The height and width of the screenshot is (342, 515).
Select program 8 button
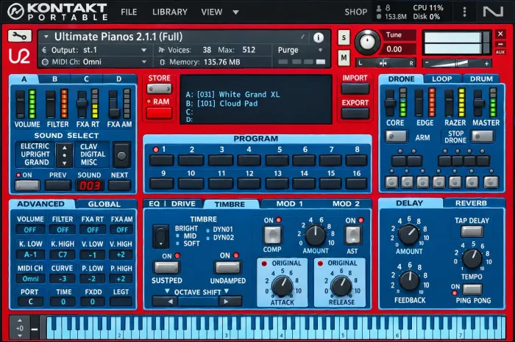[356, 160]
